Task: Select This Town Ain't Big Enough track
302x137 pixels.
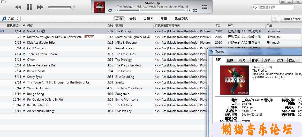Action: coord(58,82)
